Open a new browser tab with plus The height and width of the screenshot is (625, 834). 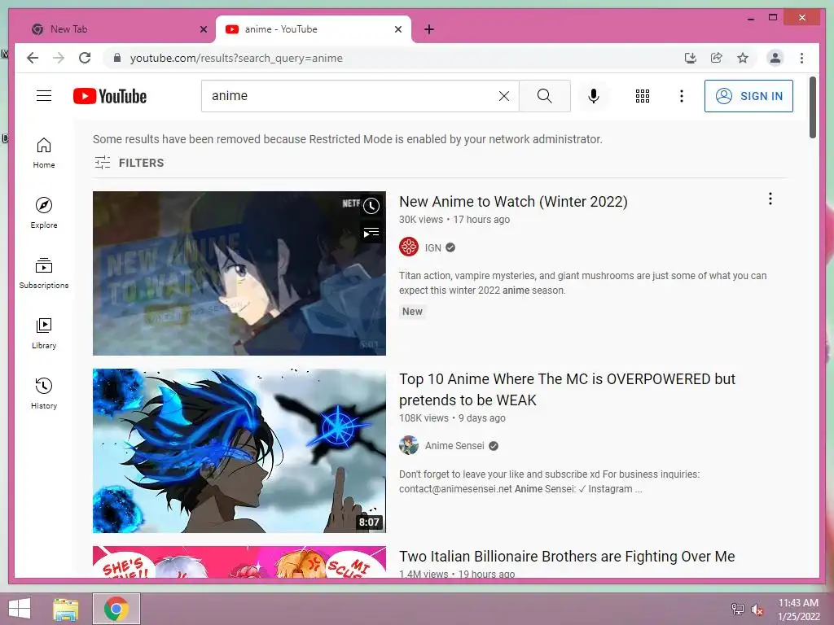pyautogui.click(x=429, y=29)
